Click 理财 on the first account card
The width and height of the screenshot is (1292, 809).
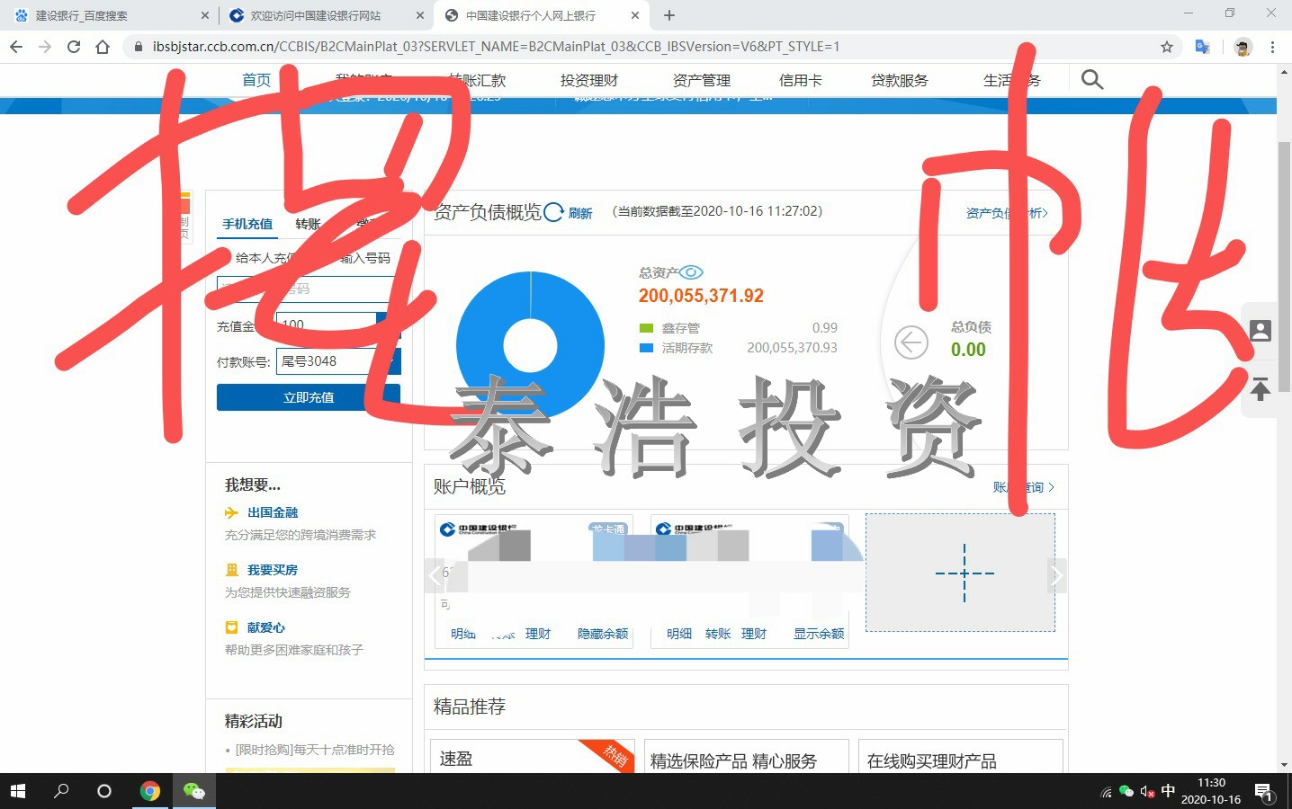[x=538, y=634]
